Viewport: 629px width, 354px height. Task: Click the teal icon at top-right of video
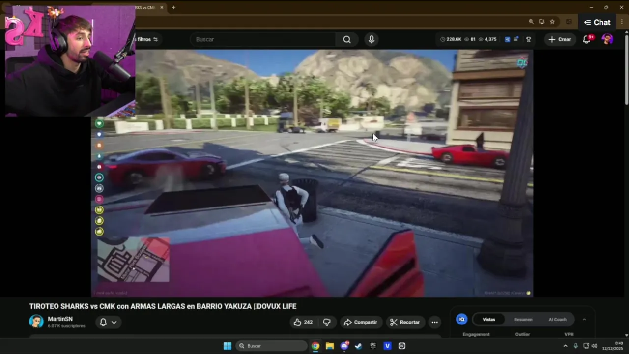522,62
